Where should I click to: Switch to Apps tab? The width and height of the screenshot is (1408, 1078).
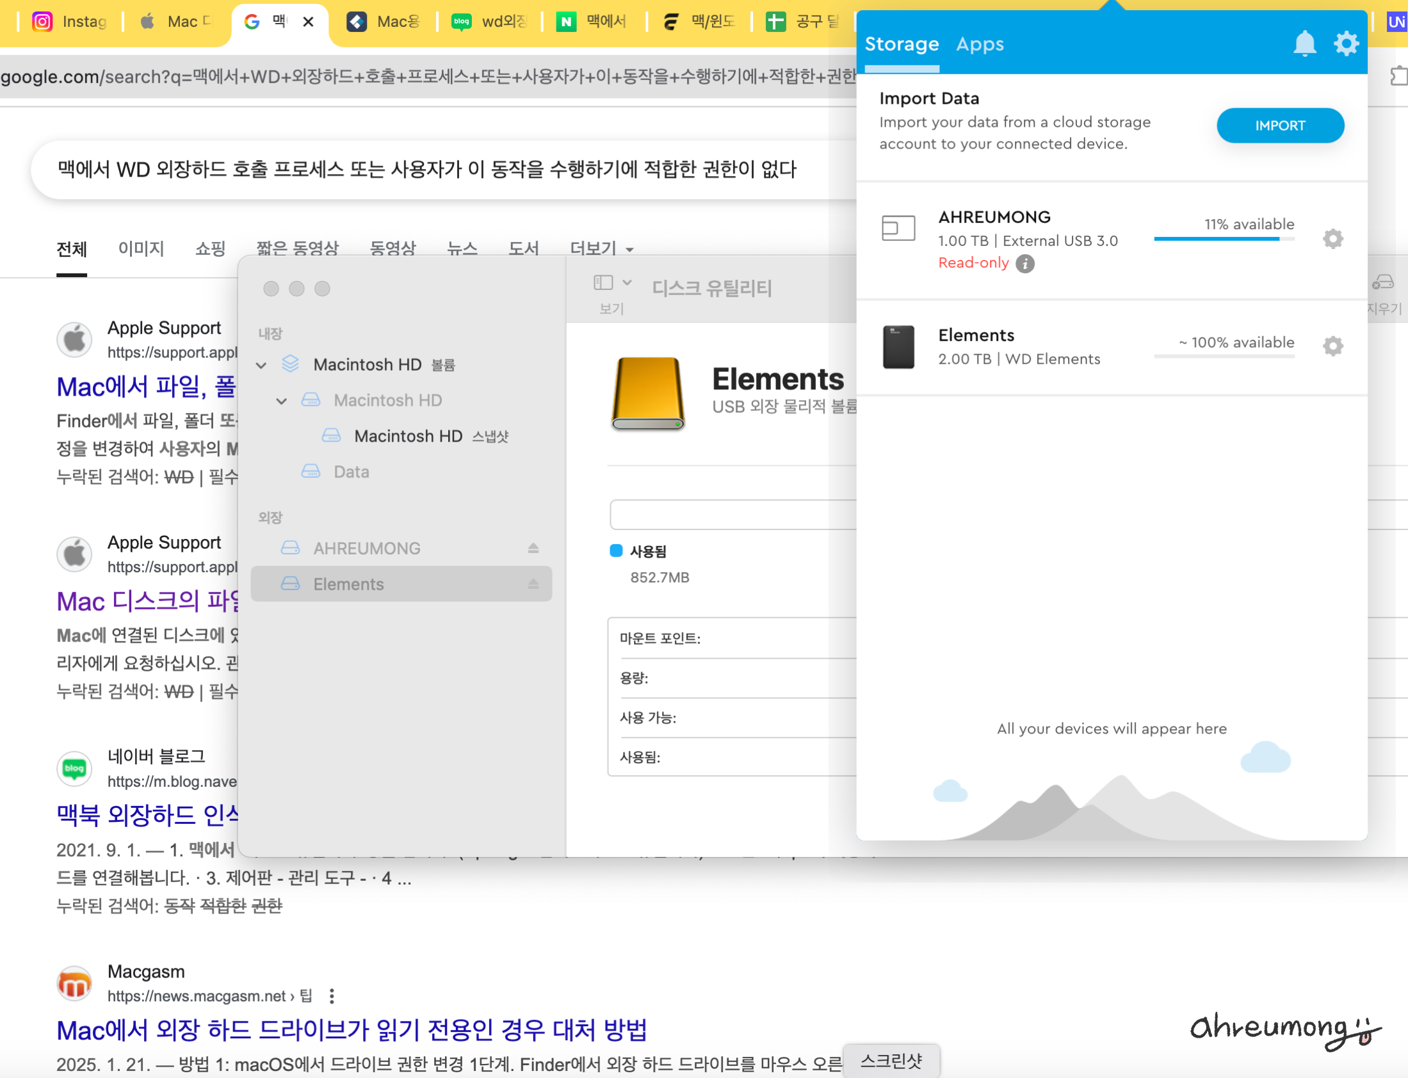(979, 44)
